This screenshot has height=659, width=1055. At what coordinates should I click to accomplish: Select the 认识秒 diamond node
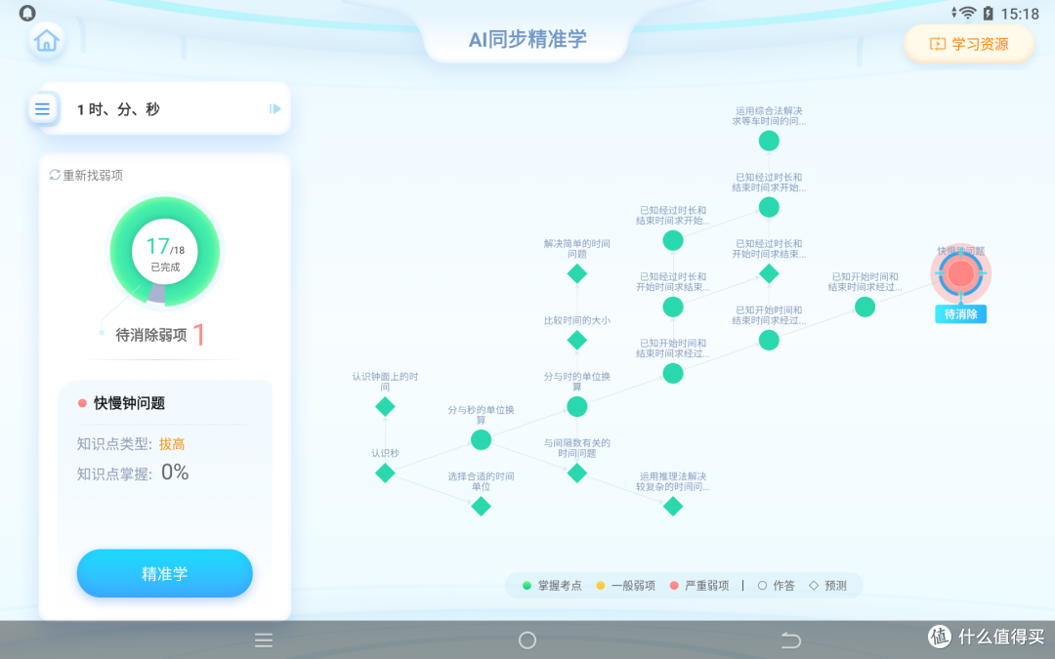(x=385, y=473)
